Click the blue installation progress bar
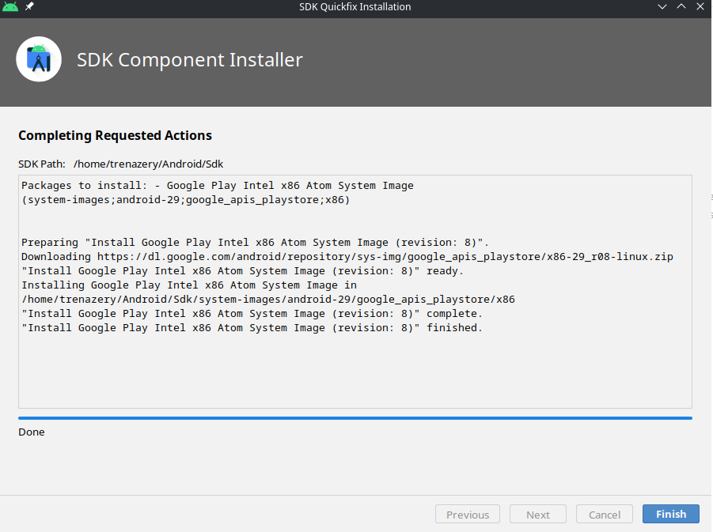The image size is (713, 532). point(355,418)
